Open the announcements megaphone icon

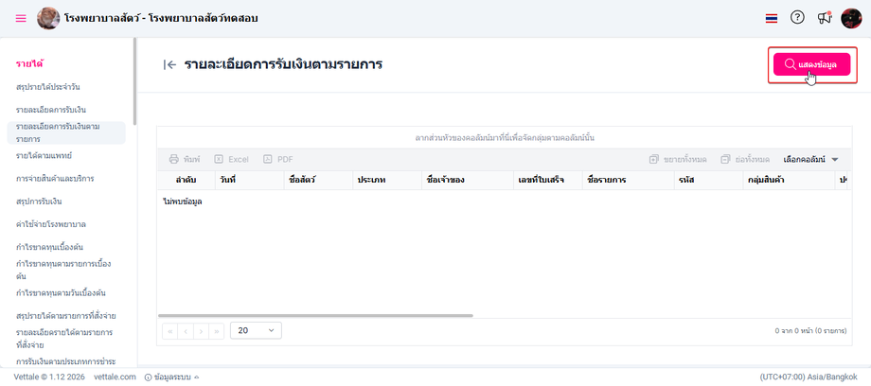(x=825, y=18)
